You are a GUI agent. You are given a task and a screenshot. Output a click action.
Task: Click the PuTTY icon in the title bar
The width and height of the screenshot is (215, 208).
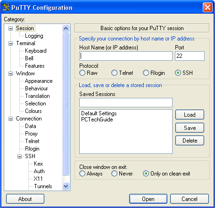coord(6,7)
